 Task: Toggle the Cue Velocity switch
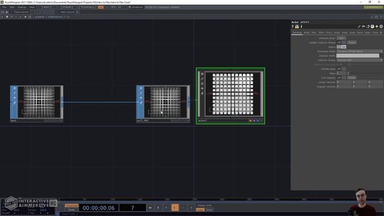[341, 78]
